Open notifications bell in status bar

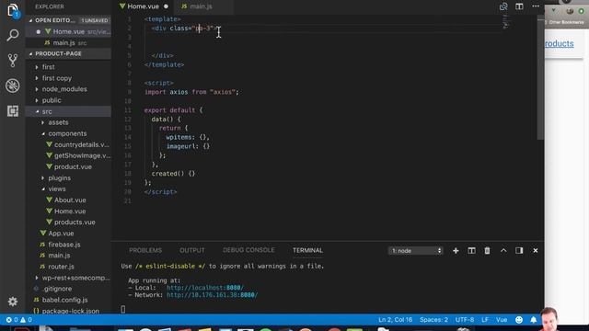pos(534,320)
